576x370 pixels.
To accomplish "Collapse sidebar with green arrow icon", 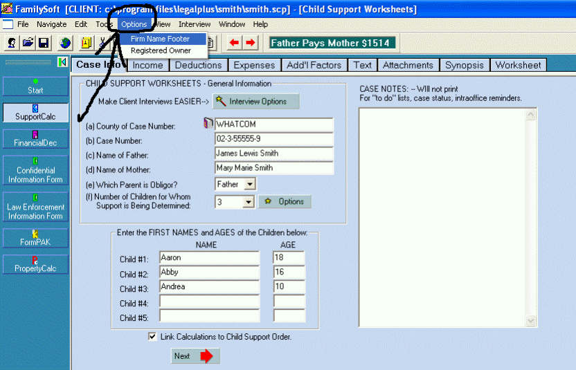I will (62, 63).
